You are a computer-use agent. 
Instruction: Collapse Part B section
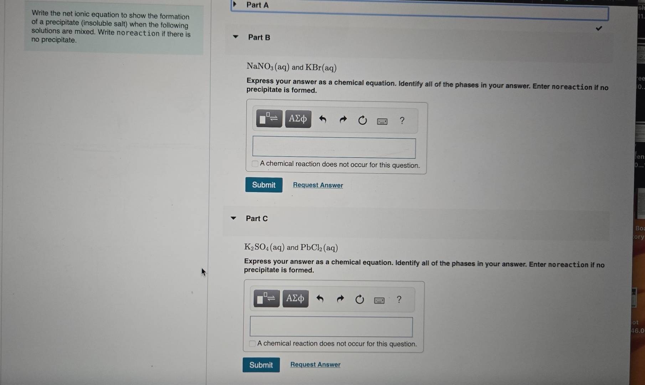click(235, 37)
